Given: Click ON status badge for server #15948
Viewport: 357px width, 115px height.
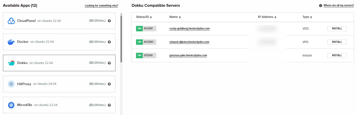Looking at the screenshot, I should (139, 55).
